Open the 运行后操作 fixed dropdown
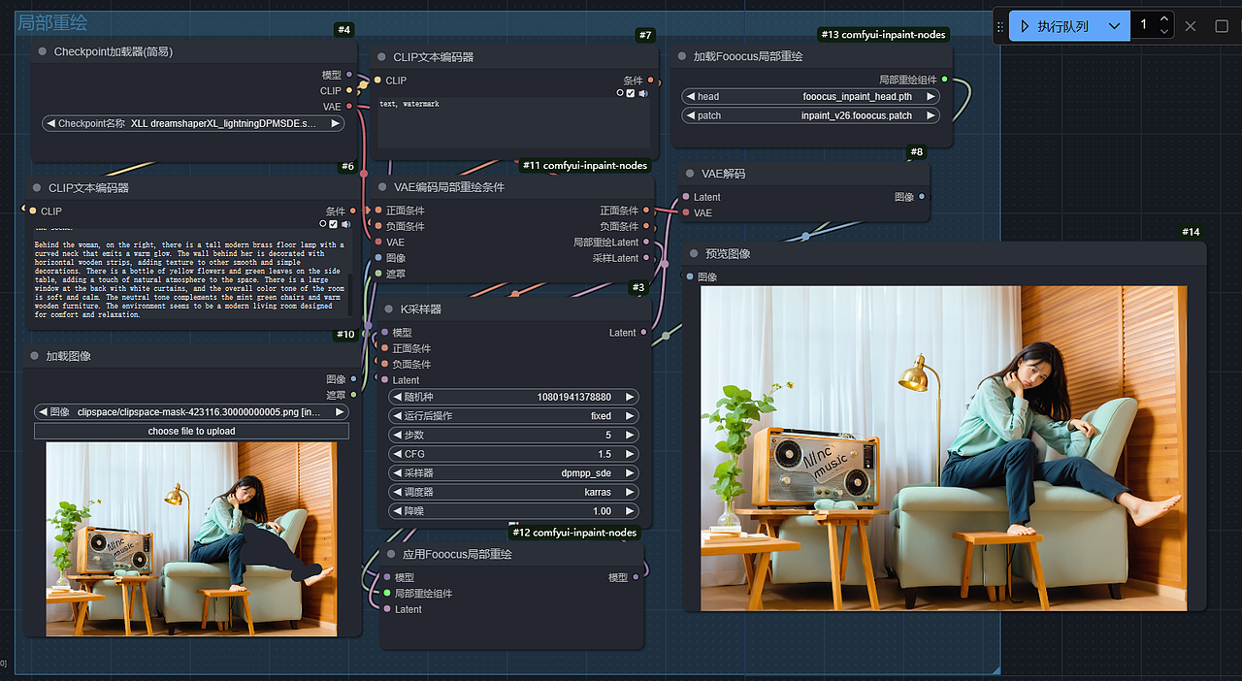The width and height of the screenshot is (1242, 681). click(x=514, y=415)
